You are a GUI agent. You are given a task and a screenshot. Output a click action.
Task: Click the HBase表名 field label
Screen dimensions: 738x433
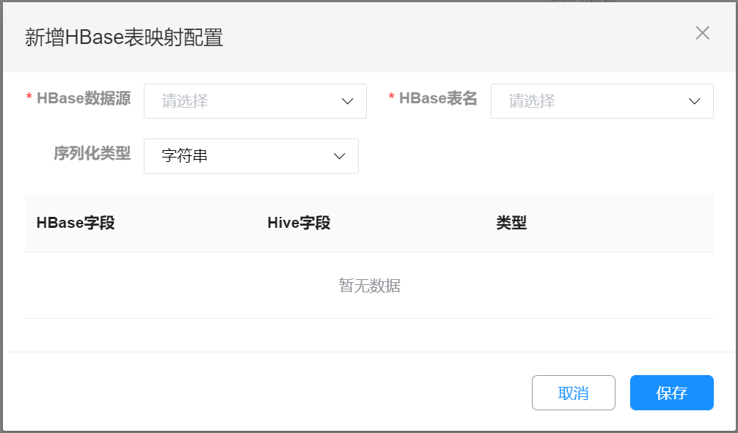click(x=438, y=99)
